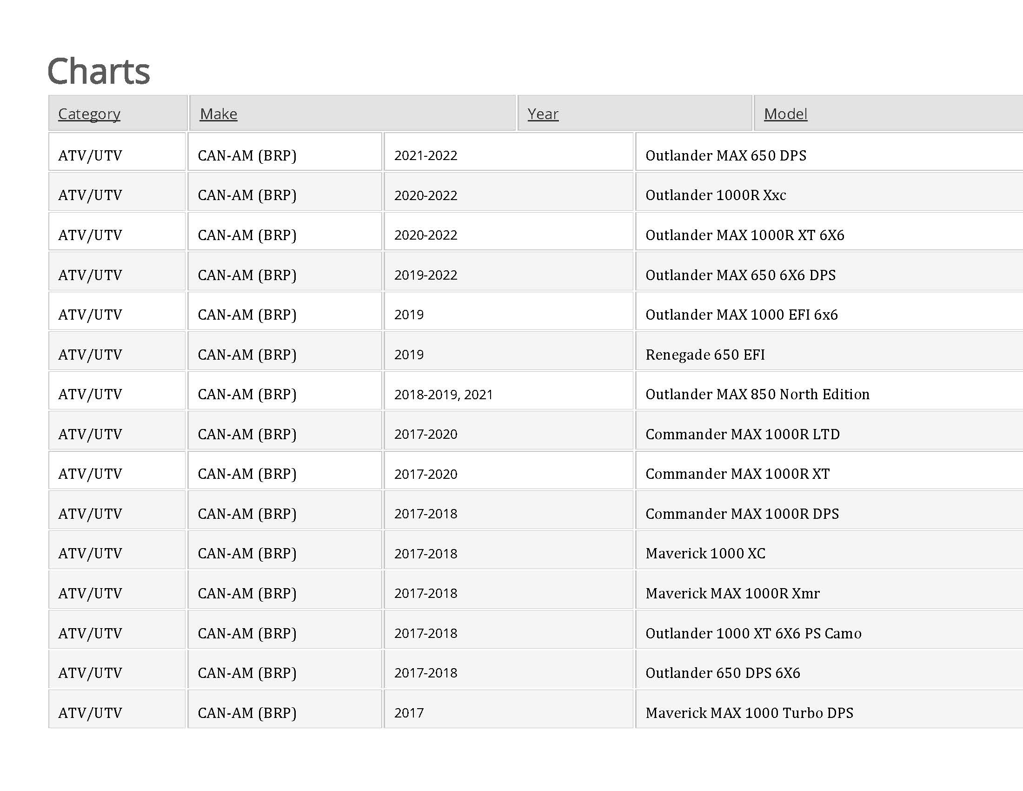
Task: Click the Charts page heading
Action: (x=99, y=71)
